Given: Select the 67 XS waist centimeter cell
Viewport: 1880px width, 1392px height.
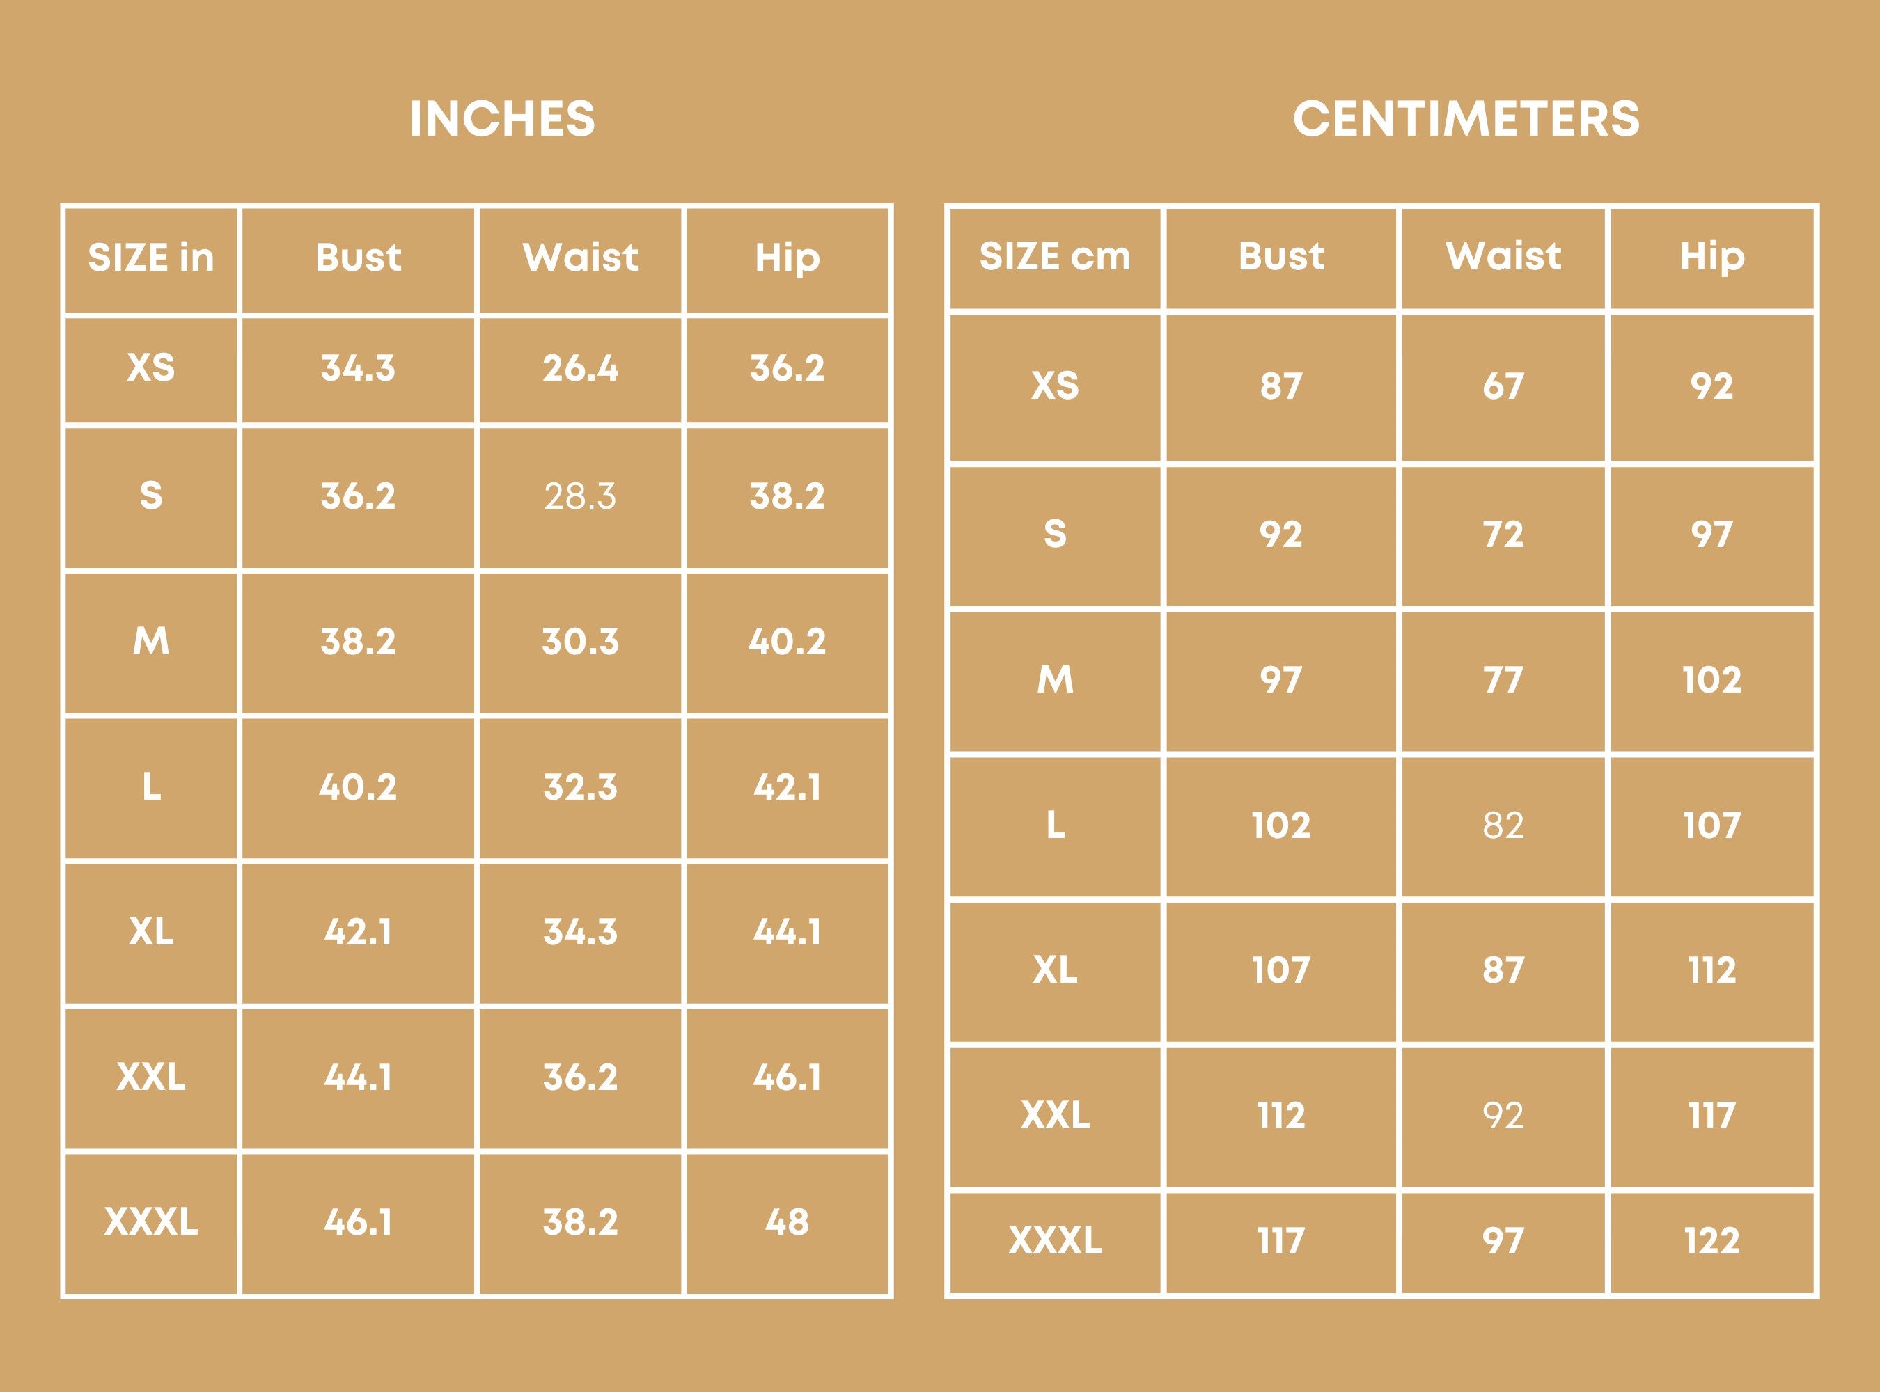Looking at the screenshot, I should click(x=1503, y=386).
